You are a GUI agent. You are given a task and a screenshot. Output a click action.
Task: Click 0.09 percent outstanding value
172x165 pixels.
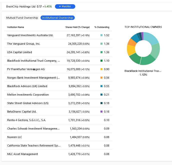tap(106, 129)
